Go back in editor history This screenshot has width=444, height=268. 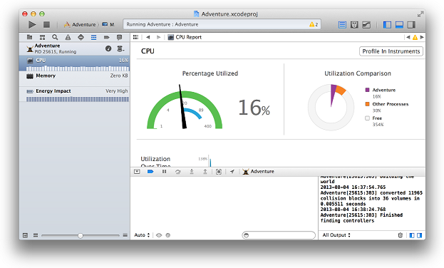click(148, 37)
